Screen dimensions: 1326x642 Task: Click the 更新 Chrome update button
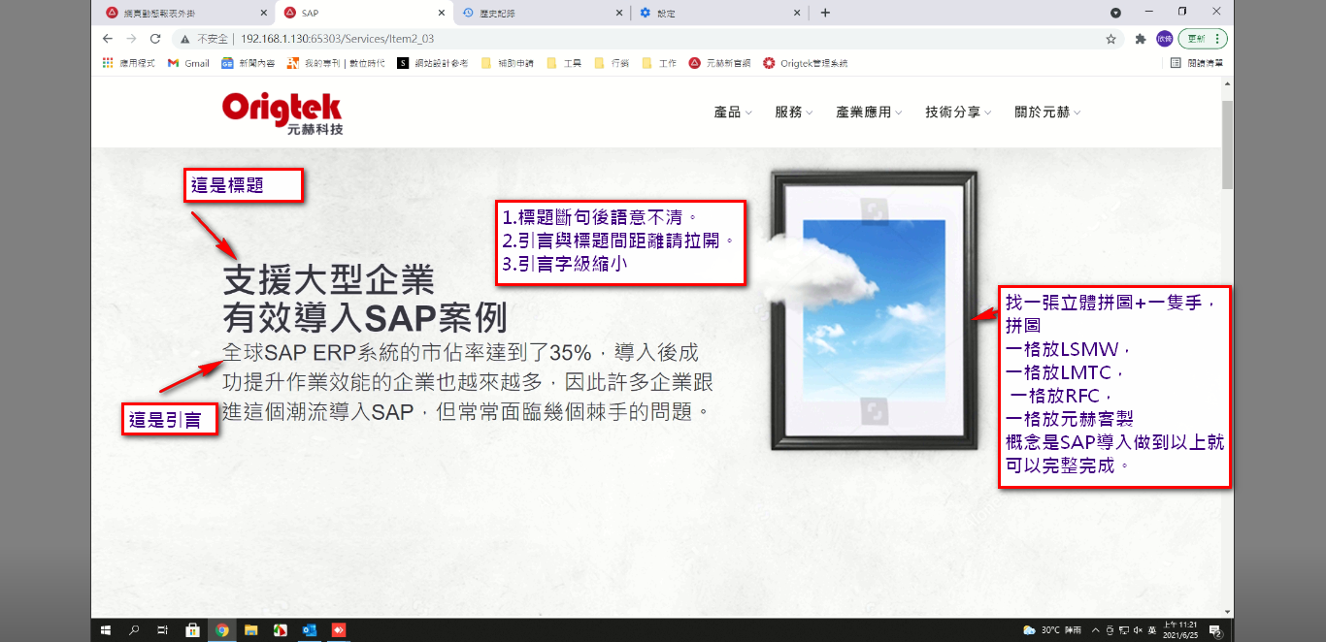pyautogui.click(x=1204, y=39)
